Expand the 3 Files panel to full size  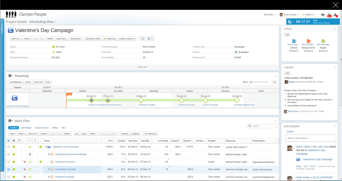(x=335, y=29)
